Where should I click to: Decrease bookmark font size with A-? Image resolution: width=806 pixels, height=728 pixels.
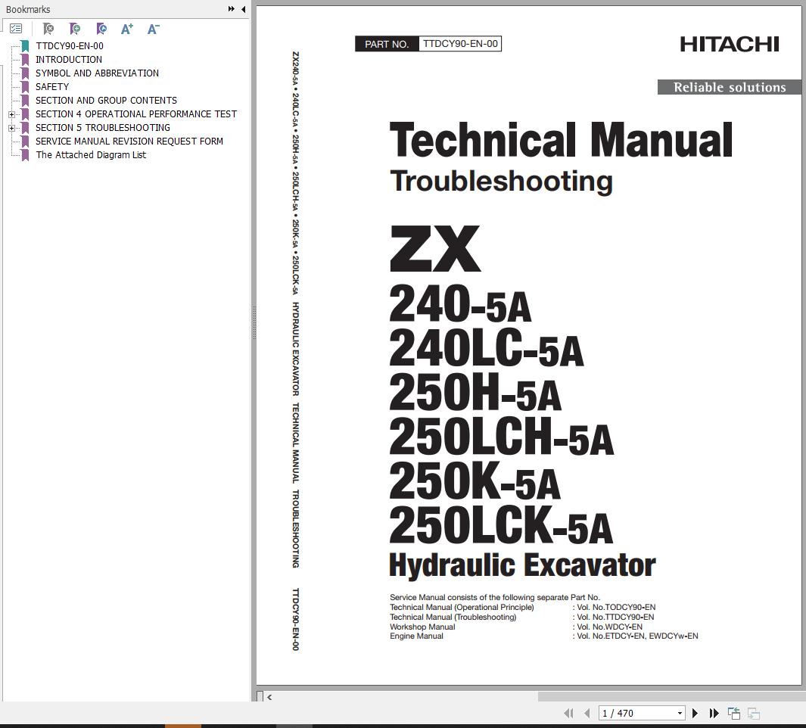tap(153, 29)
